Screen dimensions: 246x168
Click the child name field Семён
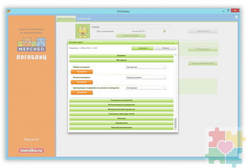[x=131, y=27]
